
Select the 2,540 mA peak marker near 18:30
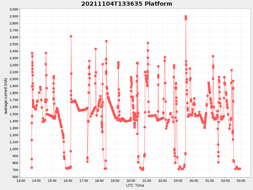106,41
